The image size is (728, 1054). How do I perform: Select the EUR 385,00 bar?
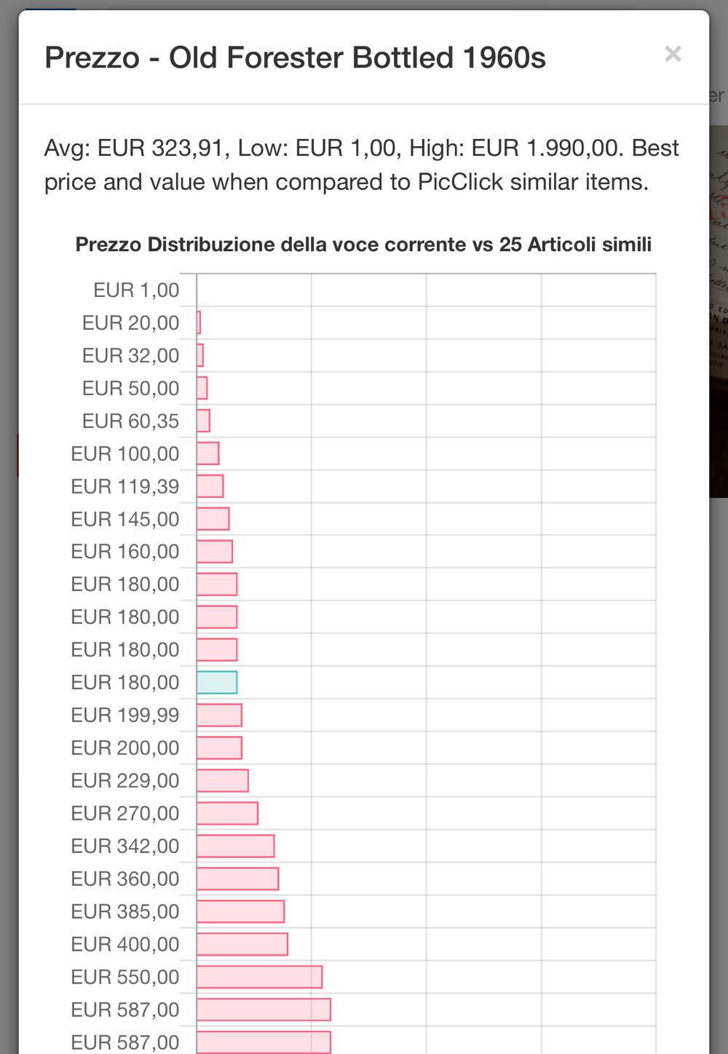coord(241,911)
